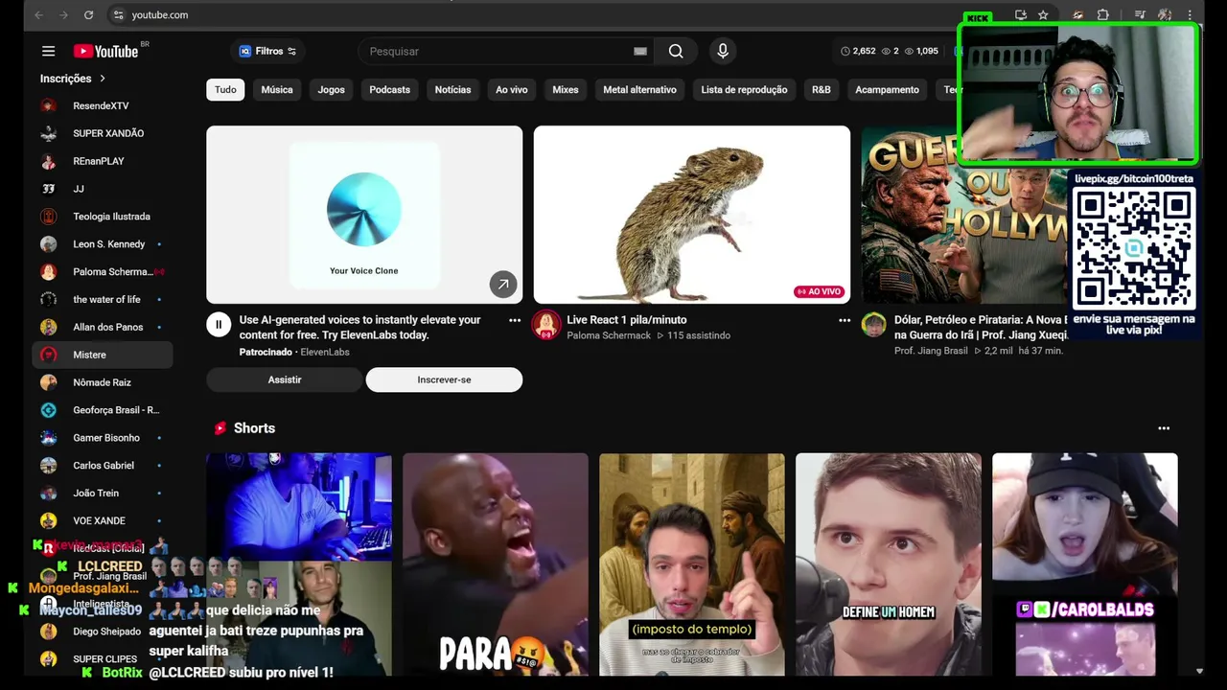Select the Ao vivo filter chip
The height and width of the screenshot is (690, 1227).
click(512, 90)
